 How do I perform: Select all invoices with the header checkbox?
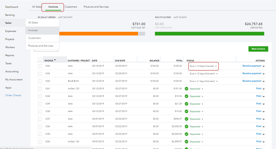[40, 60]
